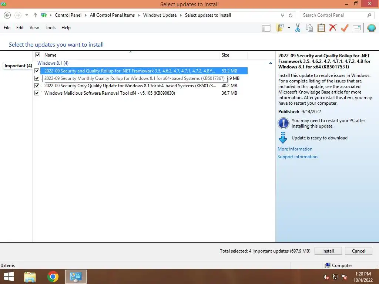Image resolution: width=379 pixels, height=284 pixels.
Task: Select the Important (4) tab
Action: 18,66
